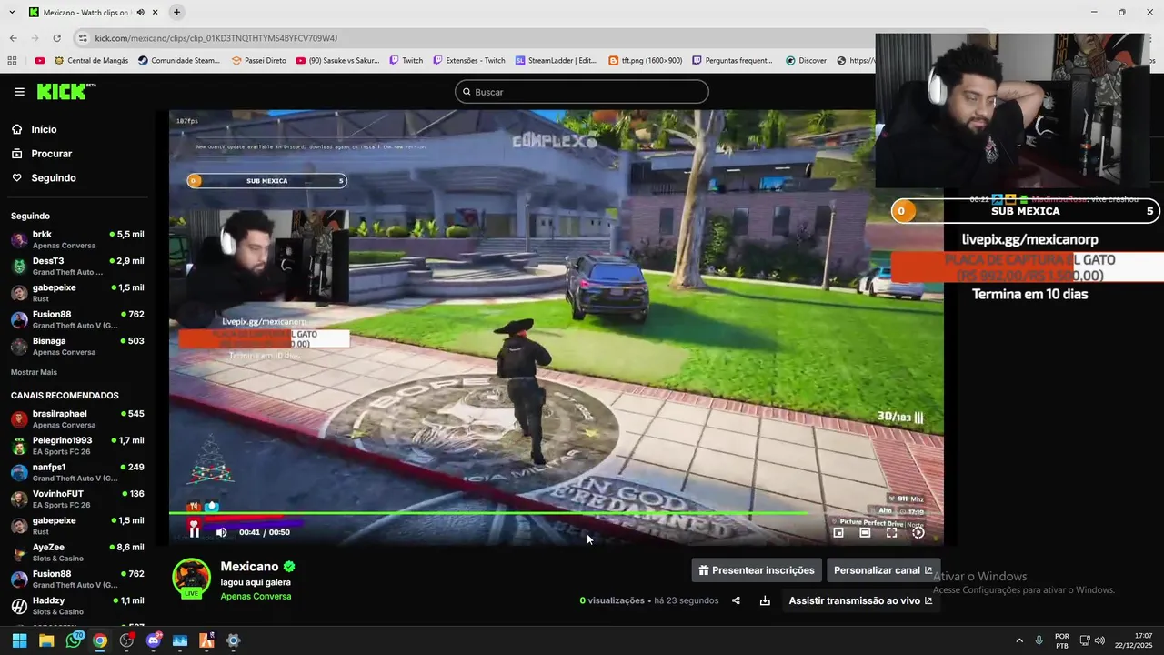Image resolution: width=1164 pixels, height=655 pixels.
Task: Open Apenas Conversa category link
Action: click(x=256, y=597)
